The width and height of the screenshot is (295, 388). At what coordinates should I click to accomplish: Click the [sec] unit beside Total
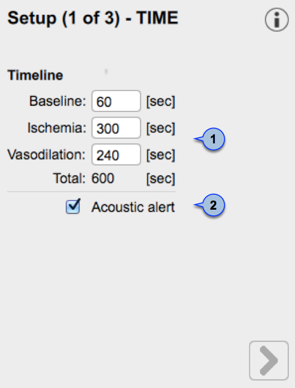pos(161,179)
